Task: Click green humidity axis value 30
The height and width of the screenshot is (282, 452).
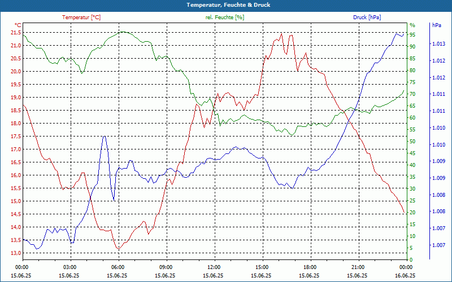Action: [412, 189]
